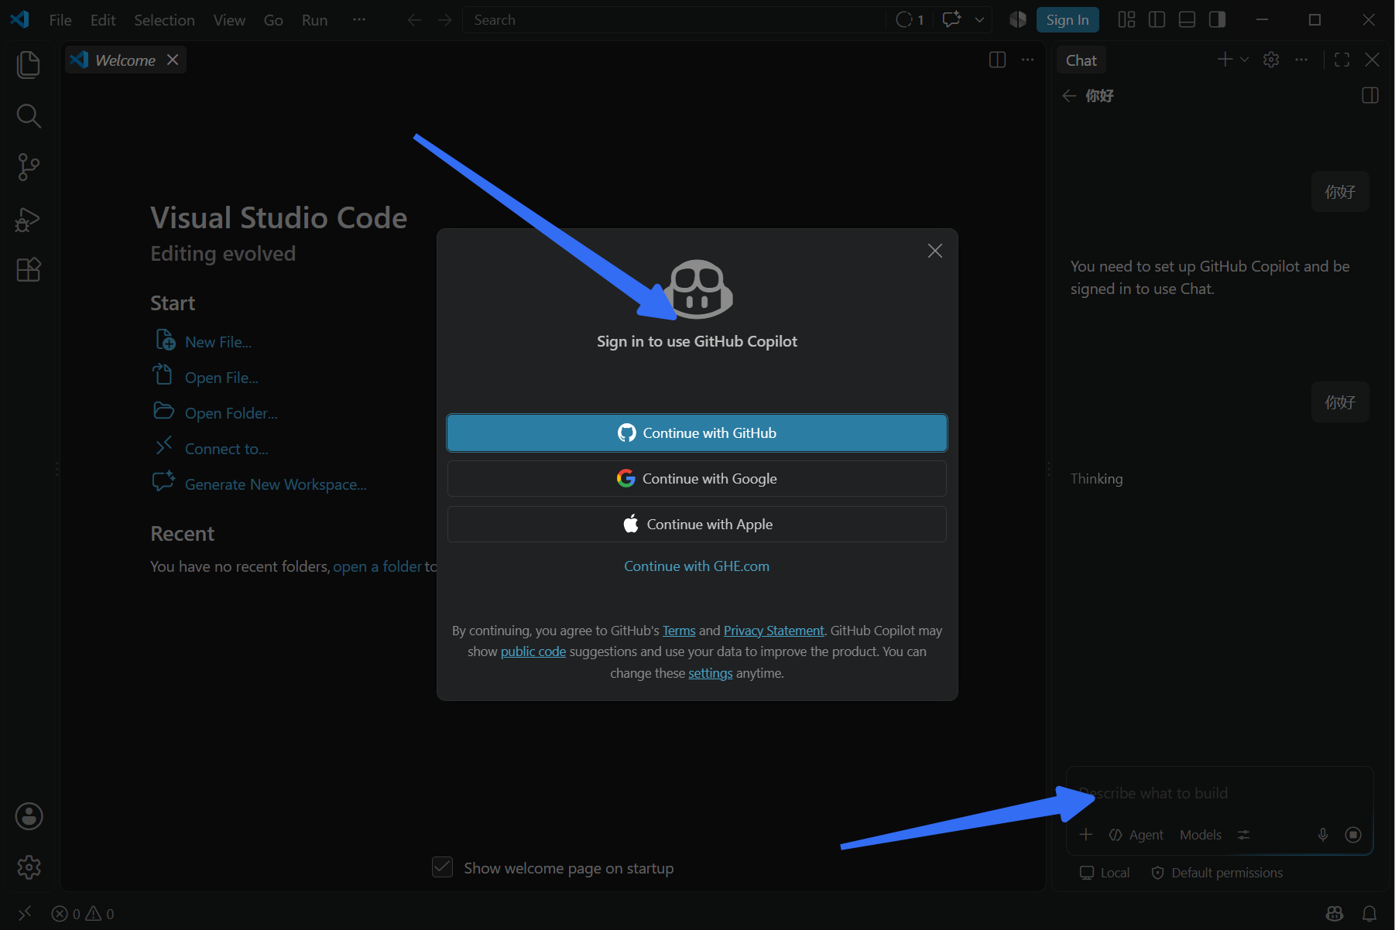The height and width of the screenshot is (930, 1395).
Task: Toggle the primary side bar layout button
Action: pyautogui.click(x=1157, y=20)
